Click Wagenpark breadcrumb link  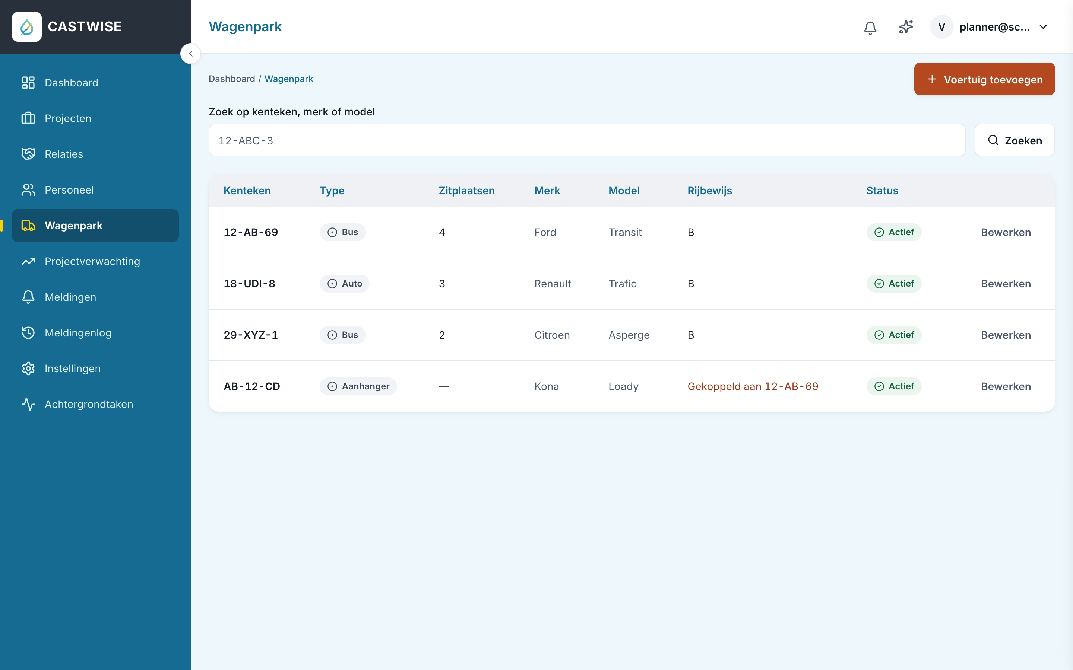pyautogui.click(x=289, y=79)
